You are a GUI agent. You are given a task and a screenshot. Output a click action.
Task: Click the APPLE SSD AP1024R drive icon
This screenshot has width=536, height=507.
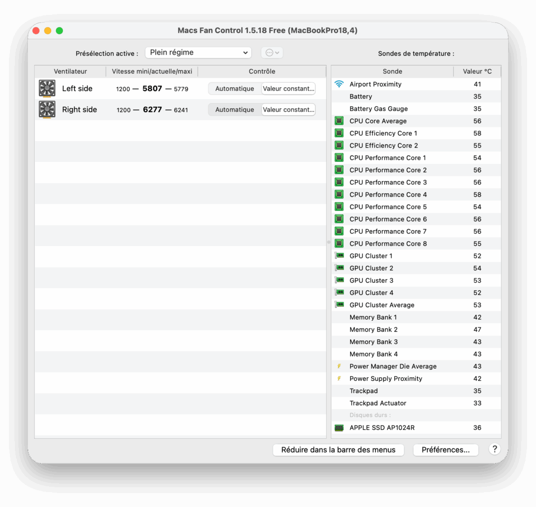tap(339, 428)
